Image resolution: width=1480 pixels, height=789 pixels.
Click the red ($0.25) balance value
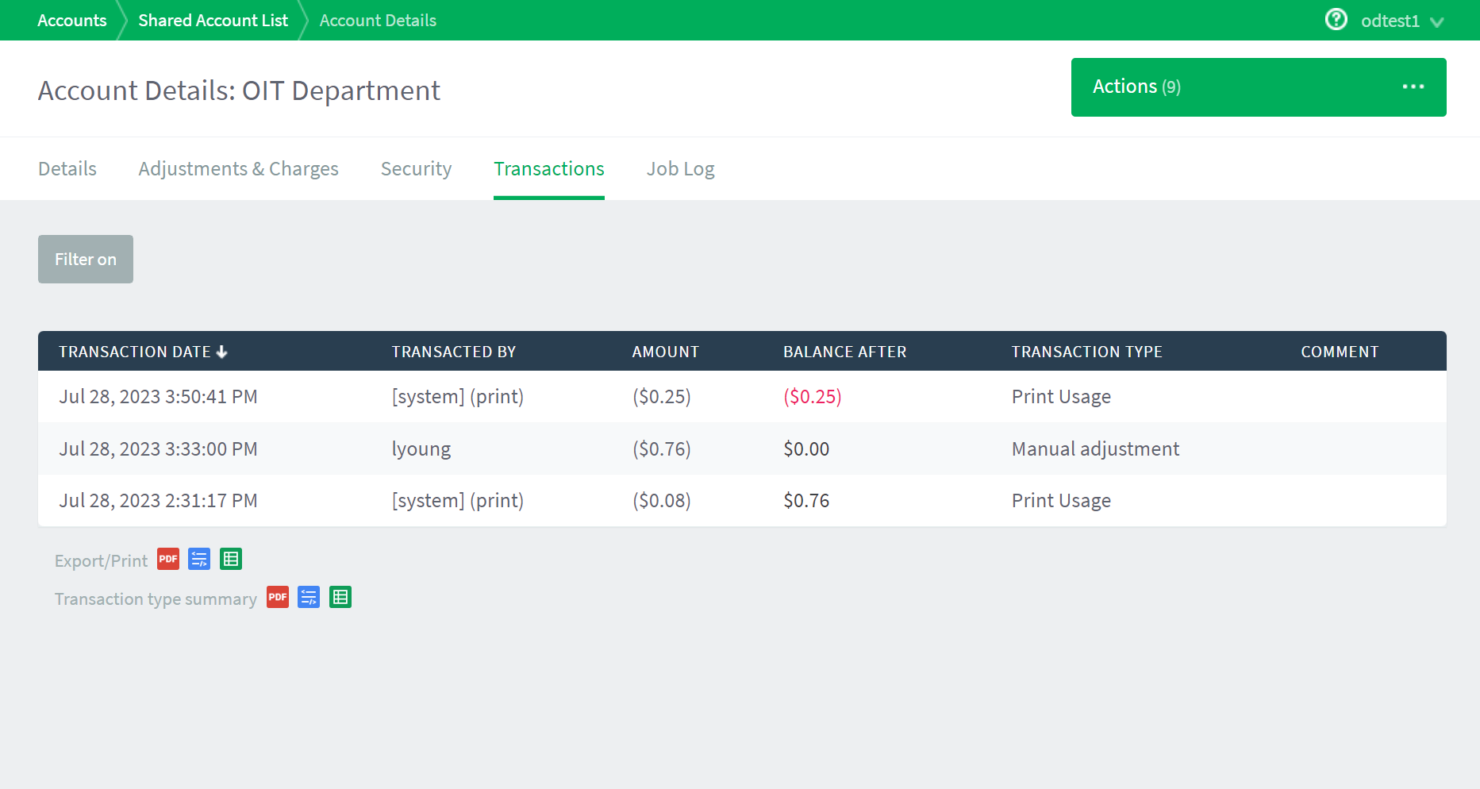tap(813, 397)
